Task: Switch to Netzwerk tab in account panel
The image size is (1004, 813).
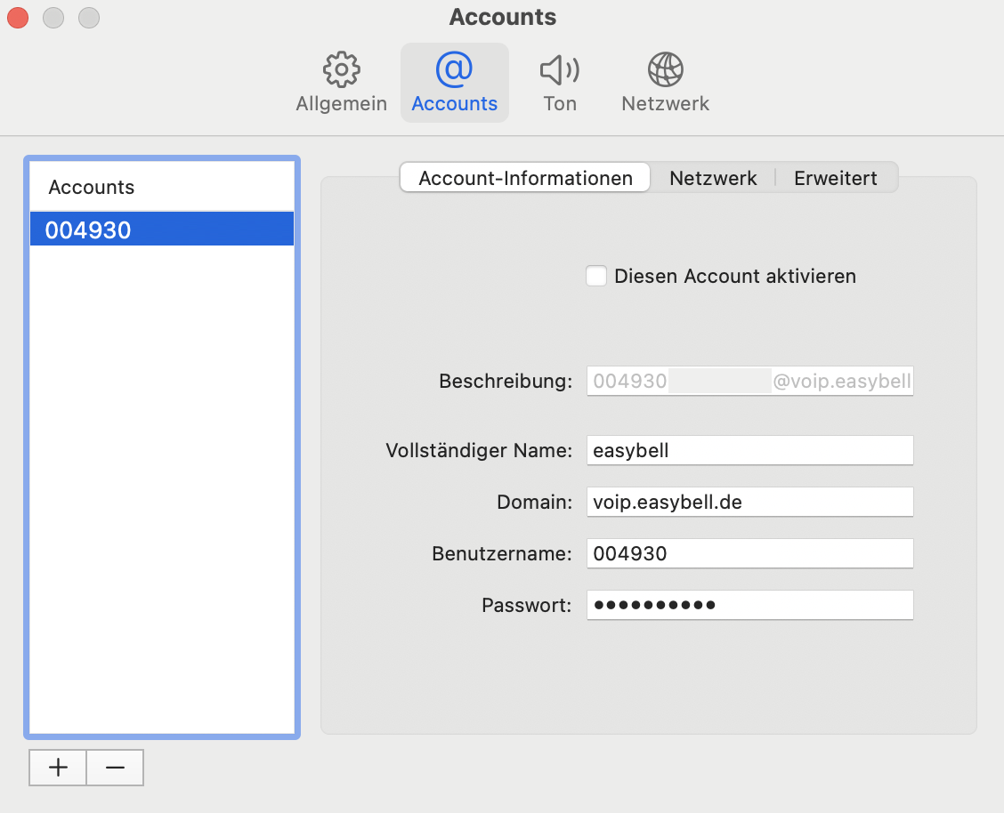Action: tap(713, 178)
